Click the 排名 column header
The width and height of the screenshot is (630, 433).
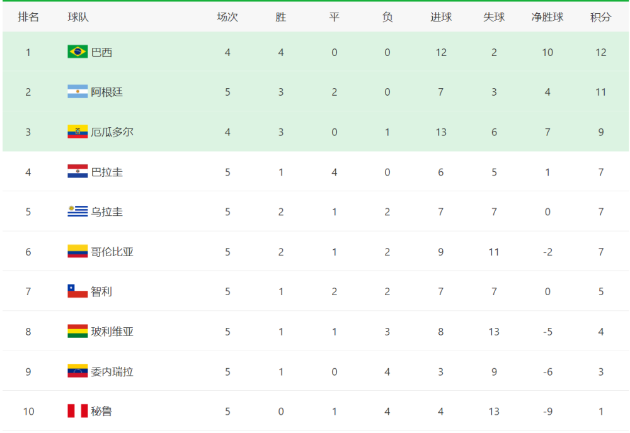[28, 17]
